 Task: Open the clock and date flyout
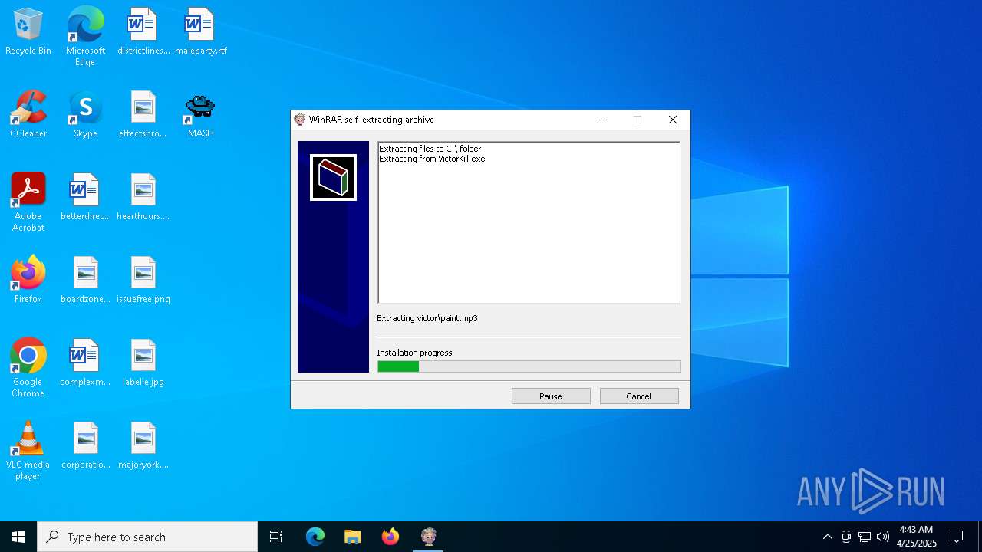point(916,537)
